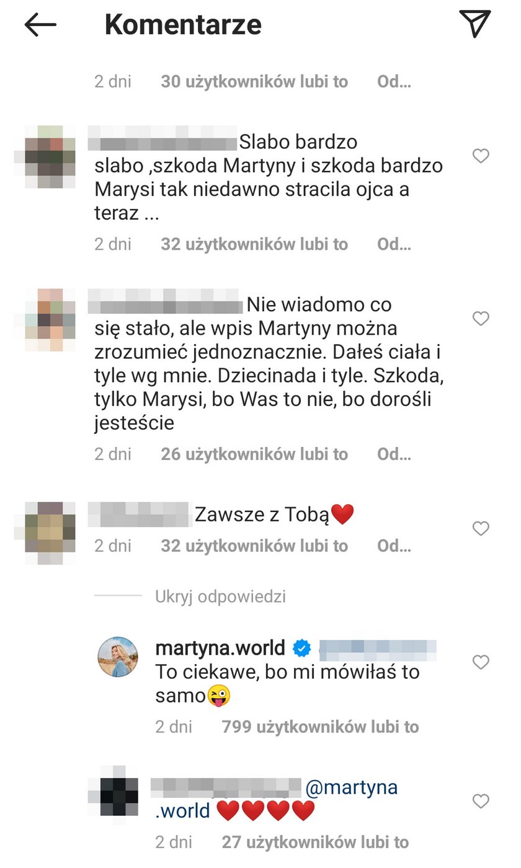This screenshot has height=868, width=521.
Task: Open avatar of 'Zawsze z Tobą' commenter
Action: tap(49, 532)
